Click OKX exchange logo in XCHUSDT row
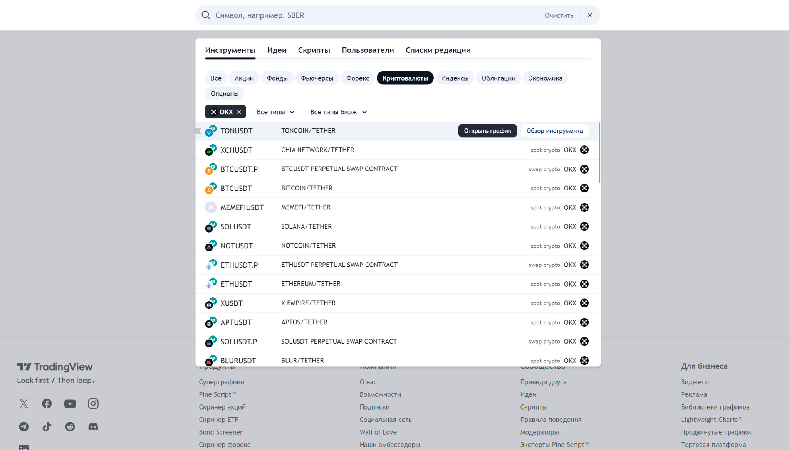The image size is (789, 450). coord(584,150)
